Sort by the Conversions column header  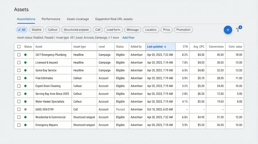[x=216, y=46]
